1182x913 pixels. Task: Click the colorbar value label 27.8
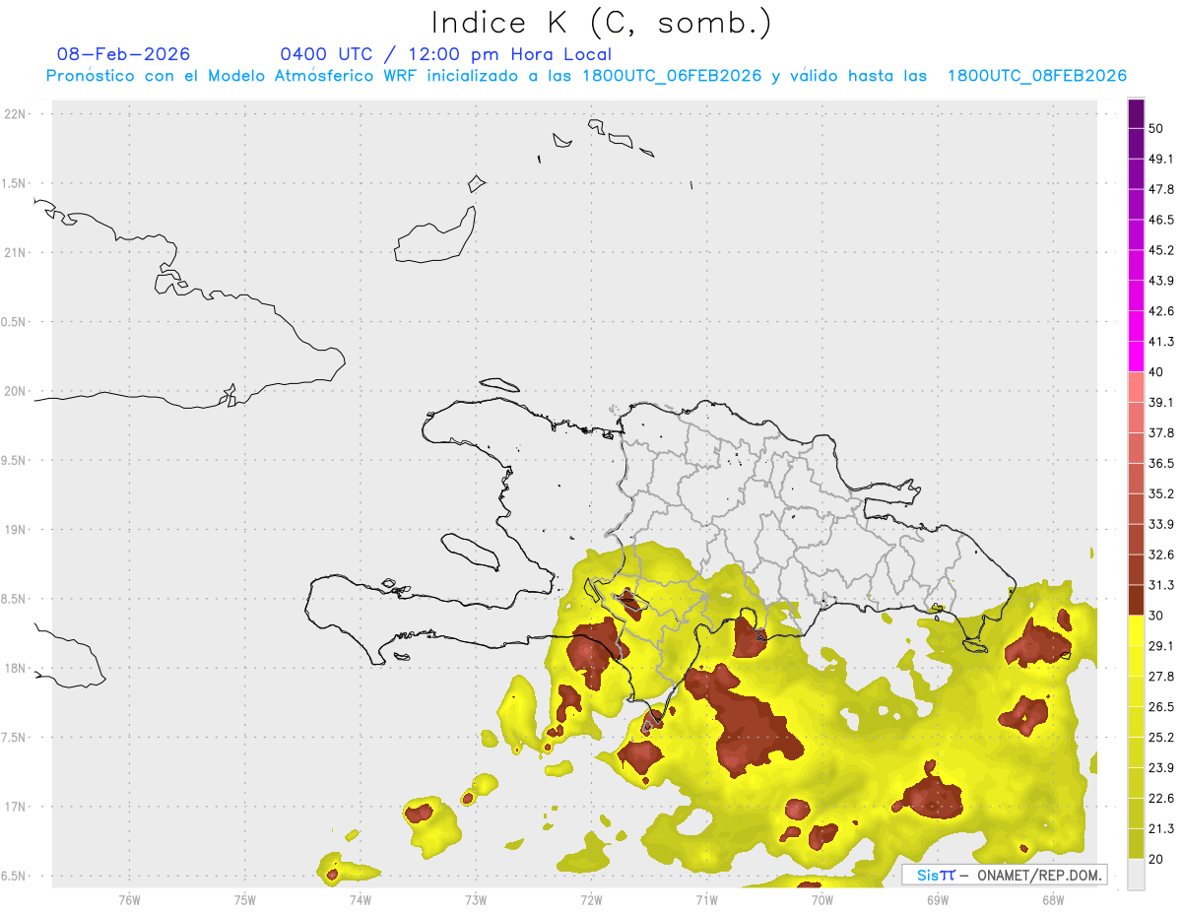pos(1161,676)
